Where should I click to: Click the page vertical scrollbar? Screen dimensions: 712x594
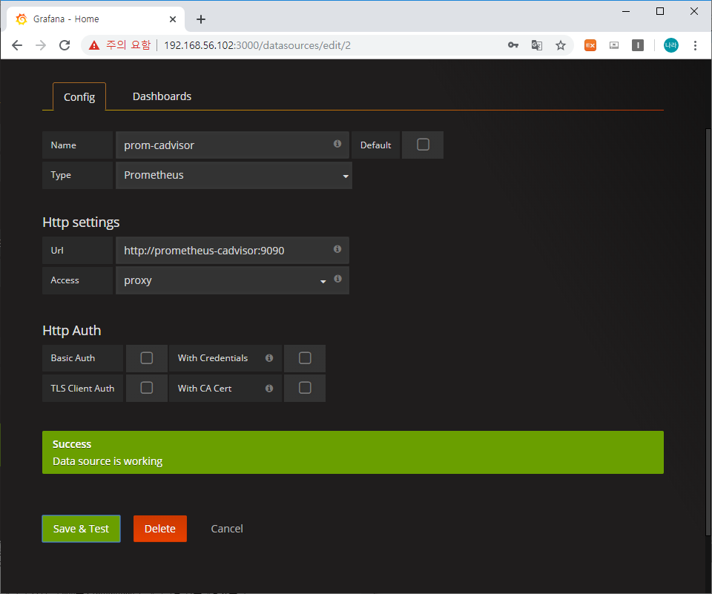708,331
